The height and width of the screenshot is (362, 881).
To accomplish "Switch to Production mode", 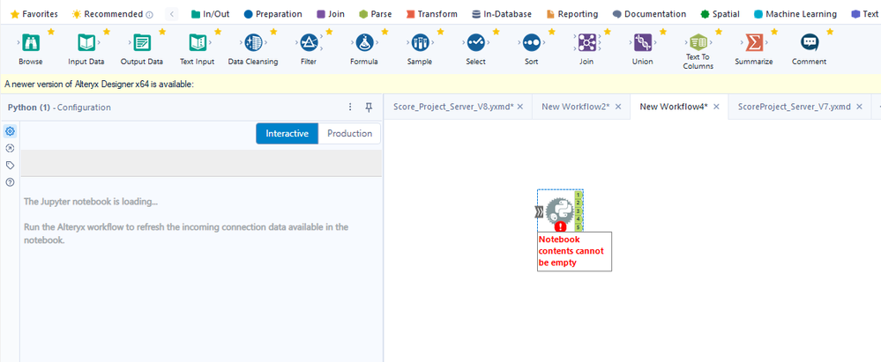I will pos(349,134).
